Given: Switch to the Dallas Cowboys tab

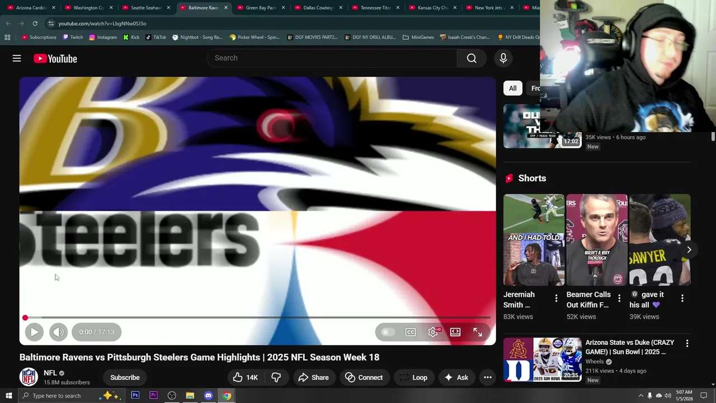Looking at the screenshot, I should (x=318, y=8).
